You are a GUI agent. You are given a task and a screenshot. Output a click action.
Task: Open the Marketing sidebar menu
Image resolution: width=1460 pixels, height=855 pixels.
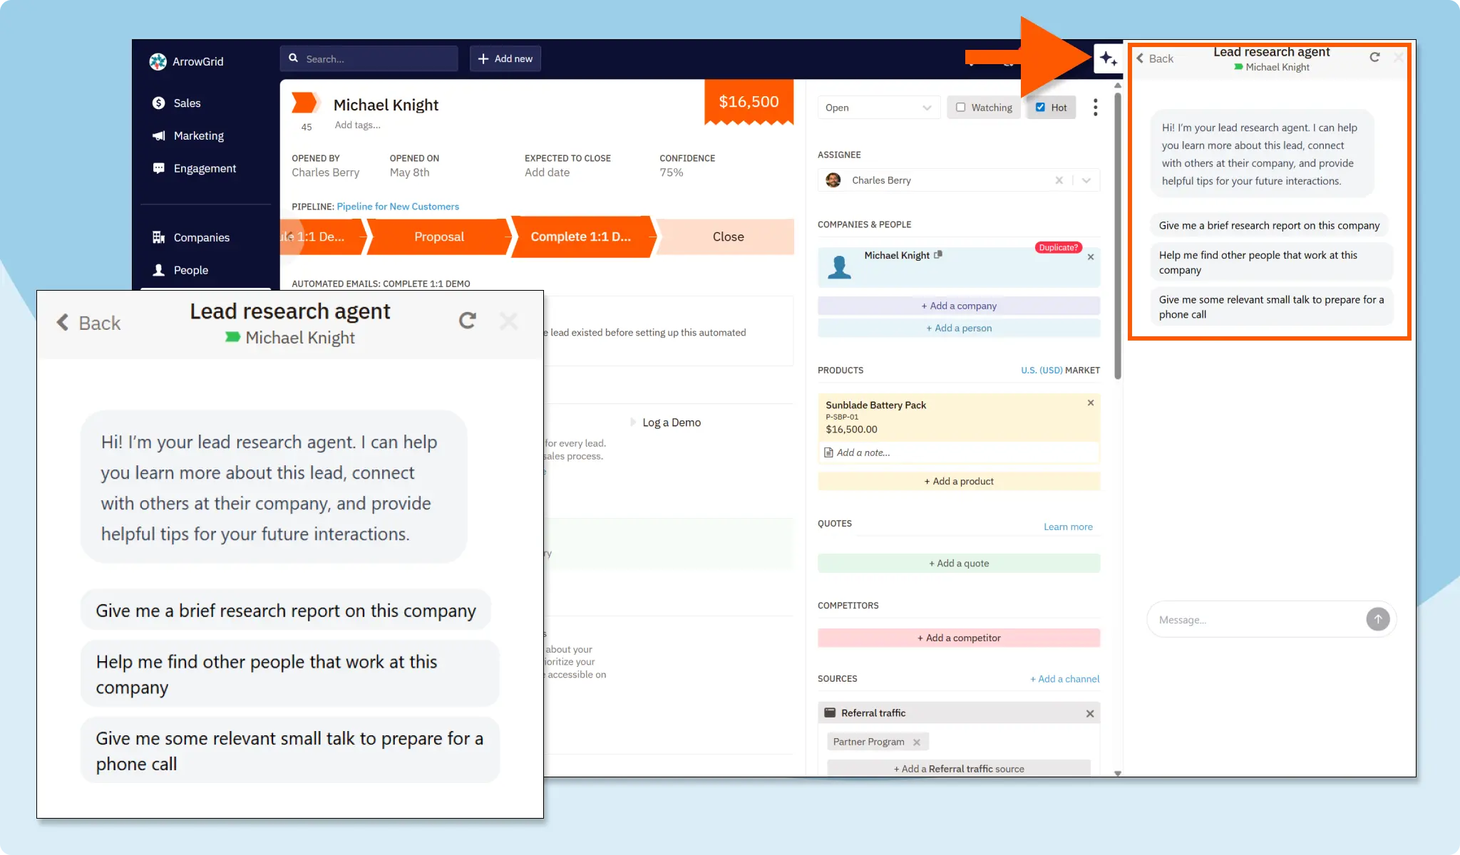(x=198, y=135)
